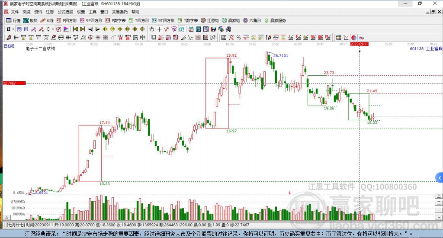The height and width of the screenshot is (238, 443).
Task: Click the red wavy chart icon
Action: coord(41,29)
